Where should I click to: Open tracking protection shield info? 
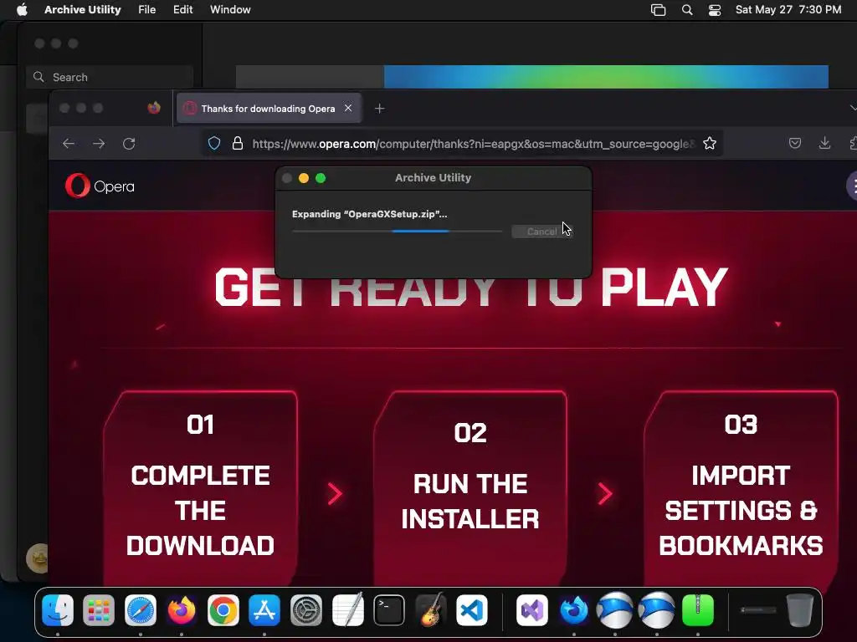(x=214, y=144)
